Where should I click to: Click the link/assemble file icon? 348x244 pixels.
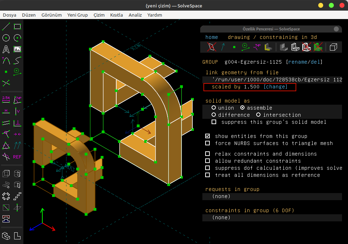tap(6, 219)
